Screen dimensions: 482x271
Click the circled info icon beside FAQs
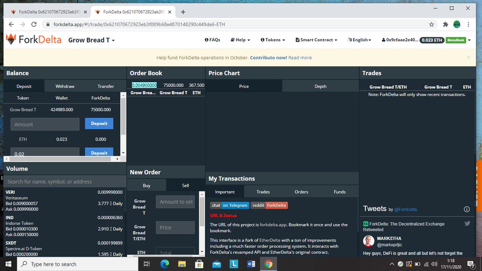tap(207, 40)
